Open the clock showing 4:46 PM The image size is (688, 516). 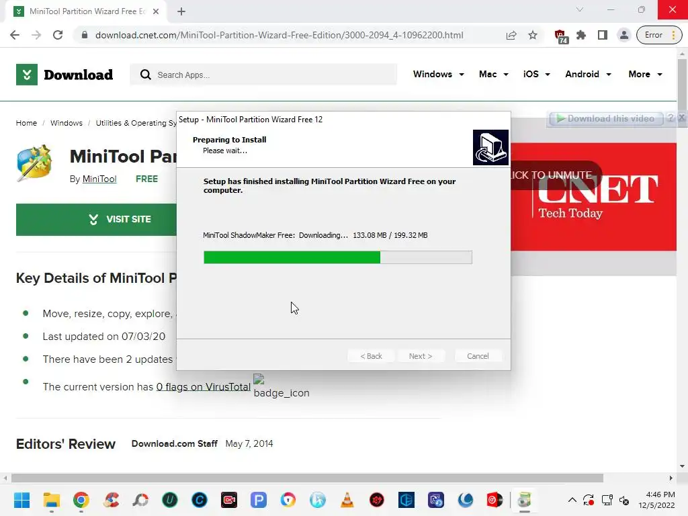pos(656,500)
